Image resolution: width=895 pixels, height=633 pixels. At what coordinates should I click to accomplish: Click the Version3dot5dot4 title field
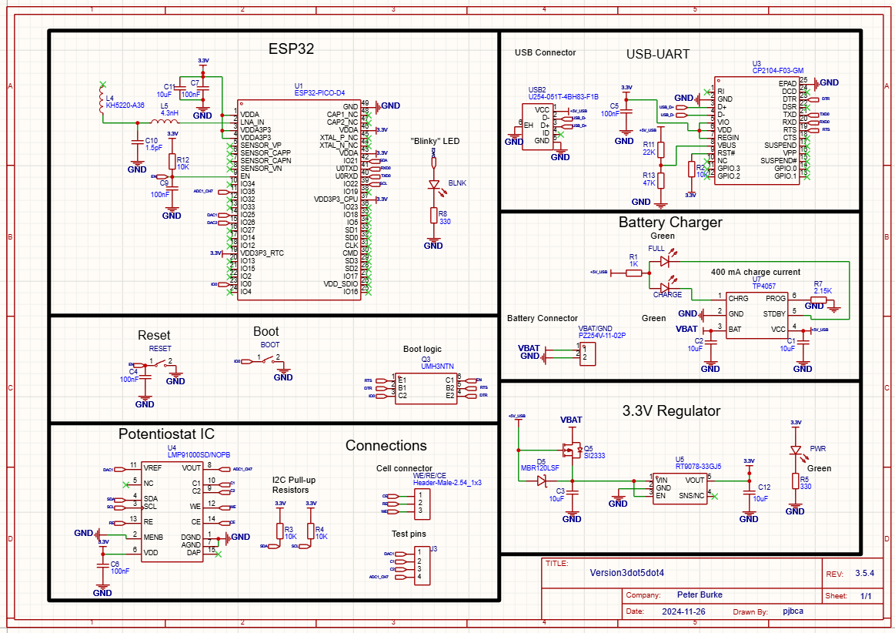coord(626,572)
